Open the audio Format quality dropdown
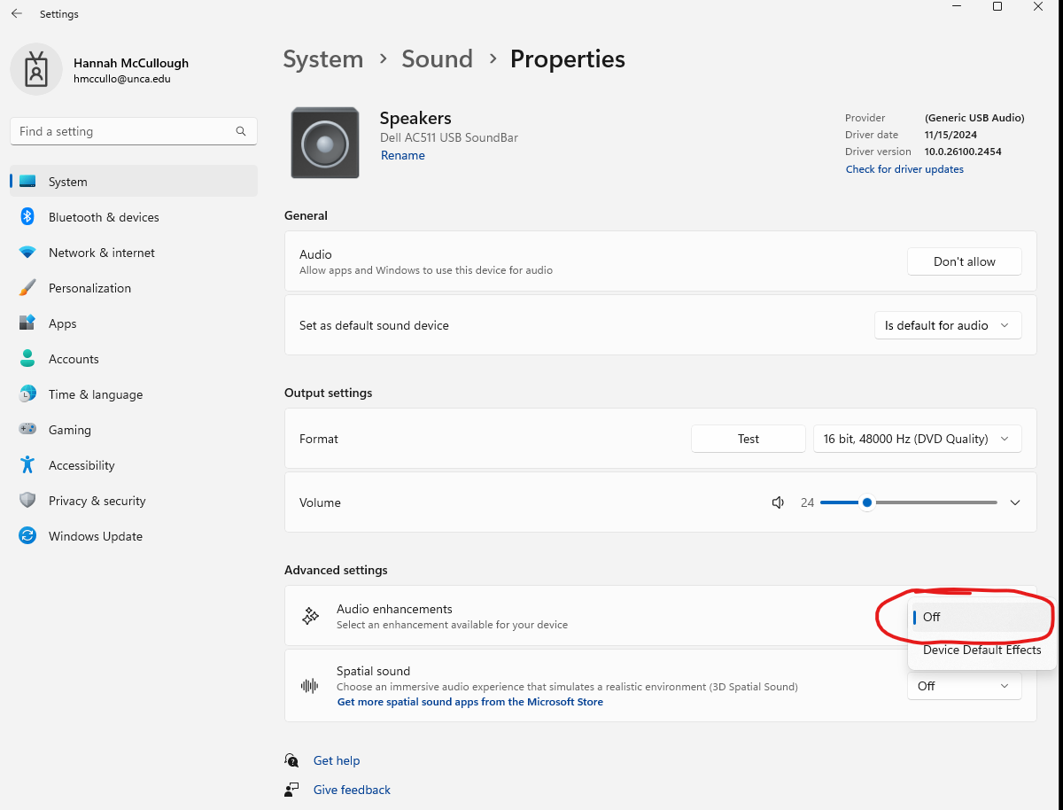1063x810 pixels. [x=917, y=438]
